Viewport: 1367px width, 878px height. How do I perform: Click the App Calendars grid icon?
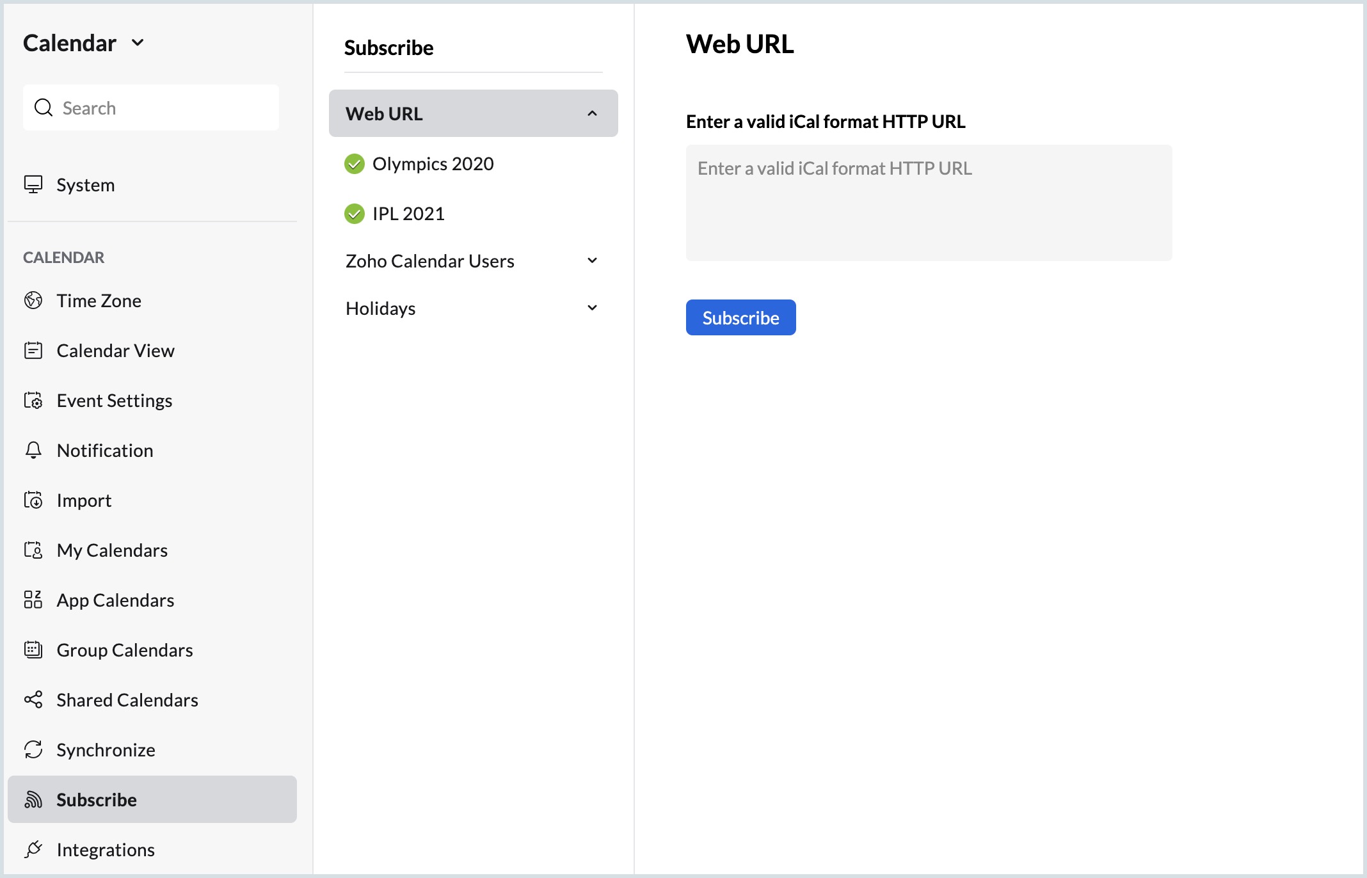[33, 600]
